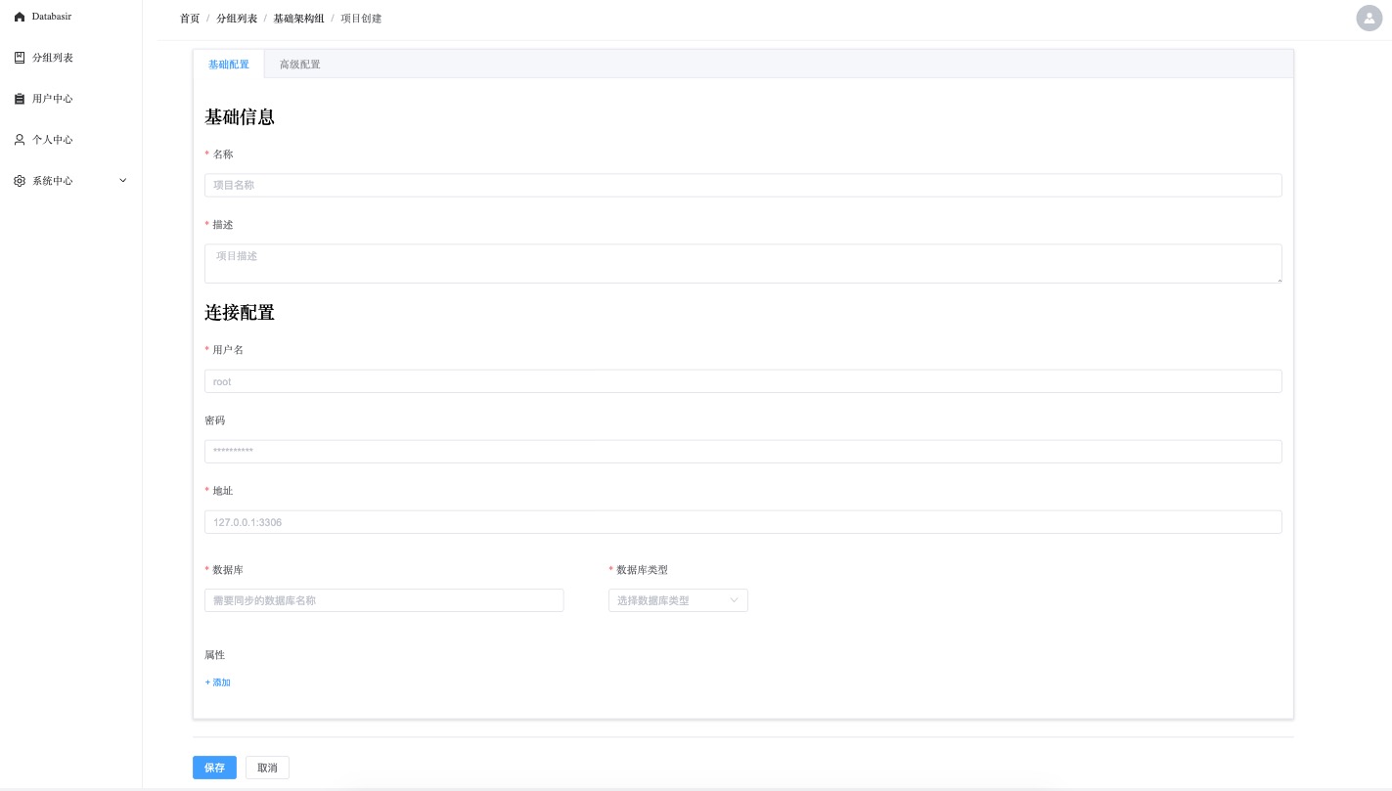Click the 系统中心 gear icon
1392x791 pixels.
20,181
